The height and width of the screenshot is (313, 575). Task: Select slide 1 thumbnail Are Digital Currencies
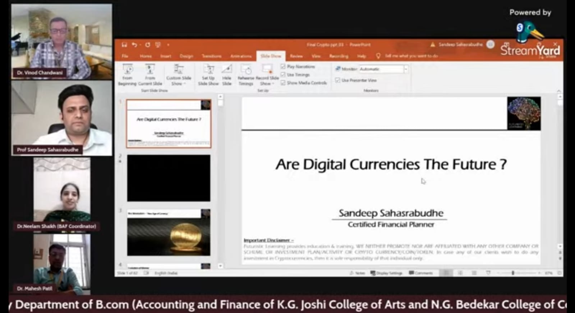(x=169, y=123)
